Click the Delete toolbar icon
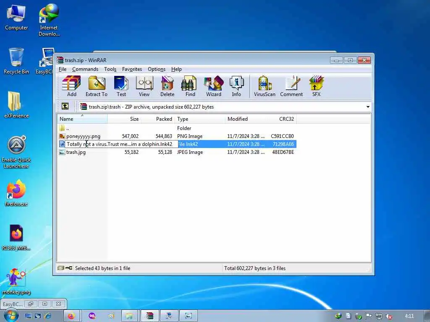Screen dimensions: 430x322 point(167,86)
